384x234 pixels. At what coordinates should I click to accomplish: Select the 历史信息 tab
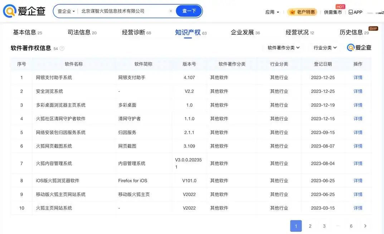coord(354,33)
